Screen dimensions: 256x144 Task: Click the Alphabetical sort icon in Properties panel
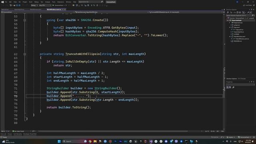click(230, 87)
